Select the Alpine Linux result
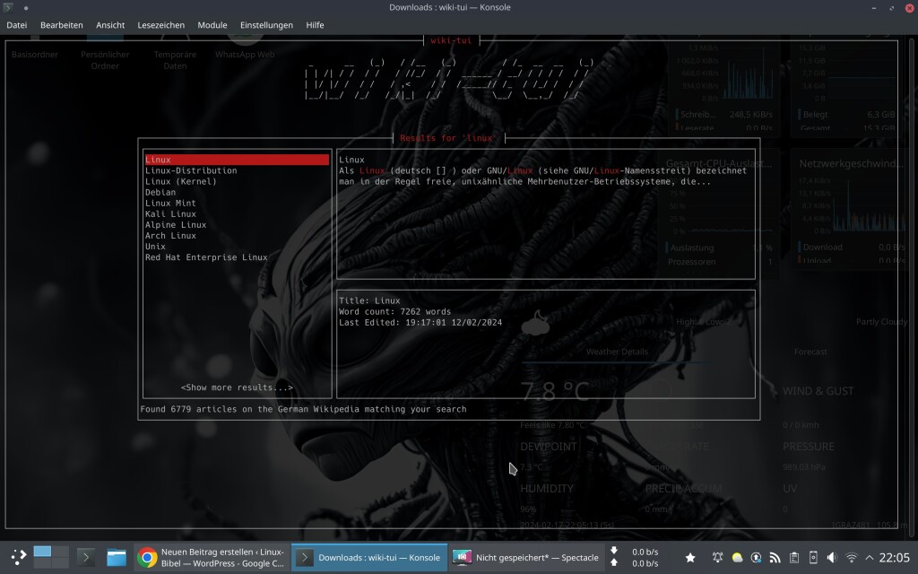The width and height of the screenshot is (918, 574). 176,225
